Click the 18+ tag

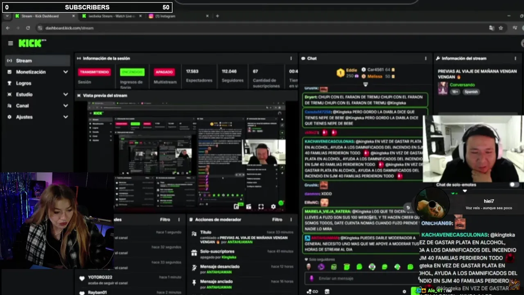[x=455, y=92]
